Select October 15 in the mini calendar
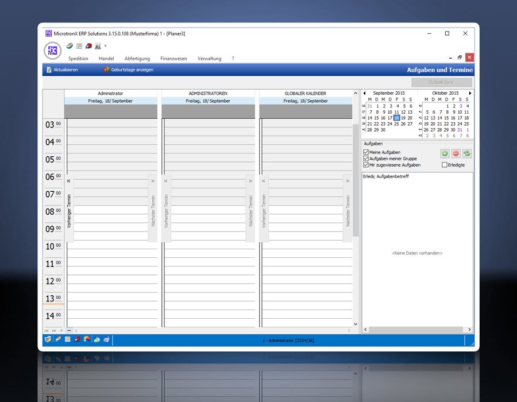This screenshot has width=517, height=402. click(x=446, y=118)
